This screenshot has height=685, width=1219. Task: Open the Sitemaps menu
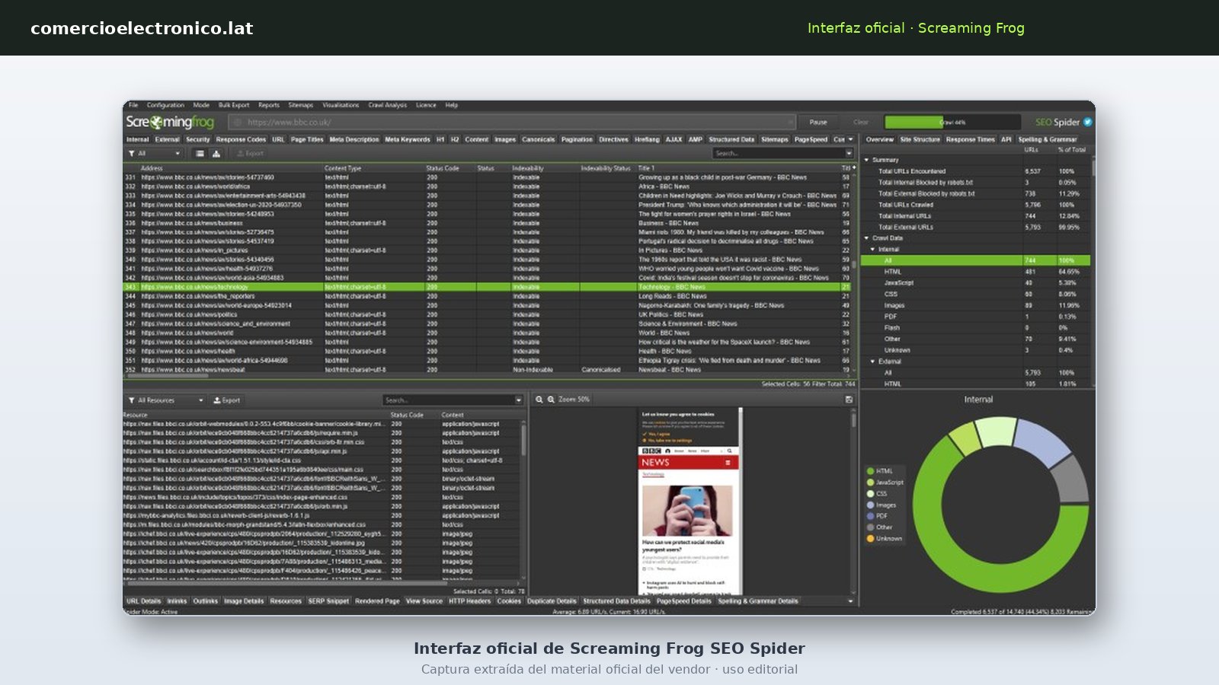pos(301,106)
